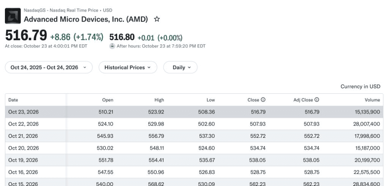The height and width of the screenshot is (186, 387).
Task: Click the after hours price 516.80
Action: tap(122, 37)
